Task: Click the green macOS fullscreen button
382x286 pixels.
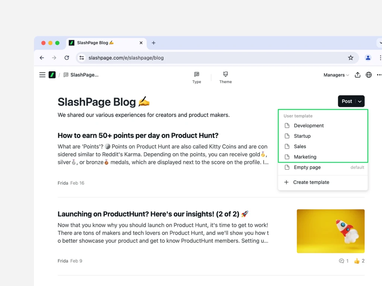Action: click(x=57, y=43)
